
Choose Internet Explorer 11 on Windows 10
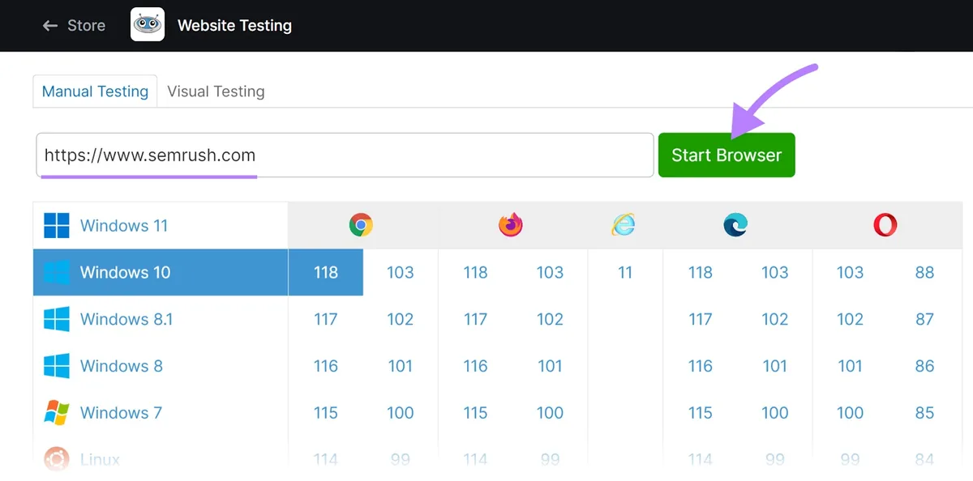625,272
